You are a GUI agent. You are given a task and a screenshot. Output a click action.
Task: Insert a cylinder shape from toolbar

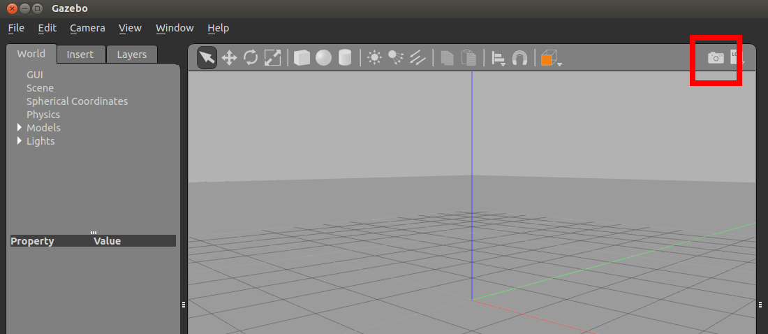click(345, 58)
